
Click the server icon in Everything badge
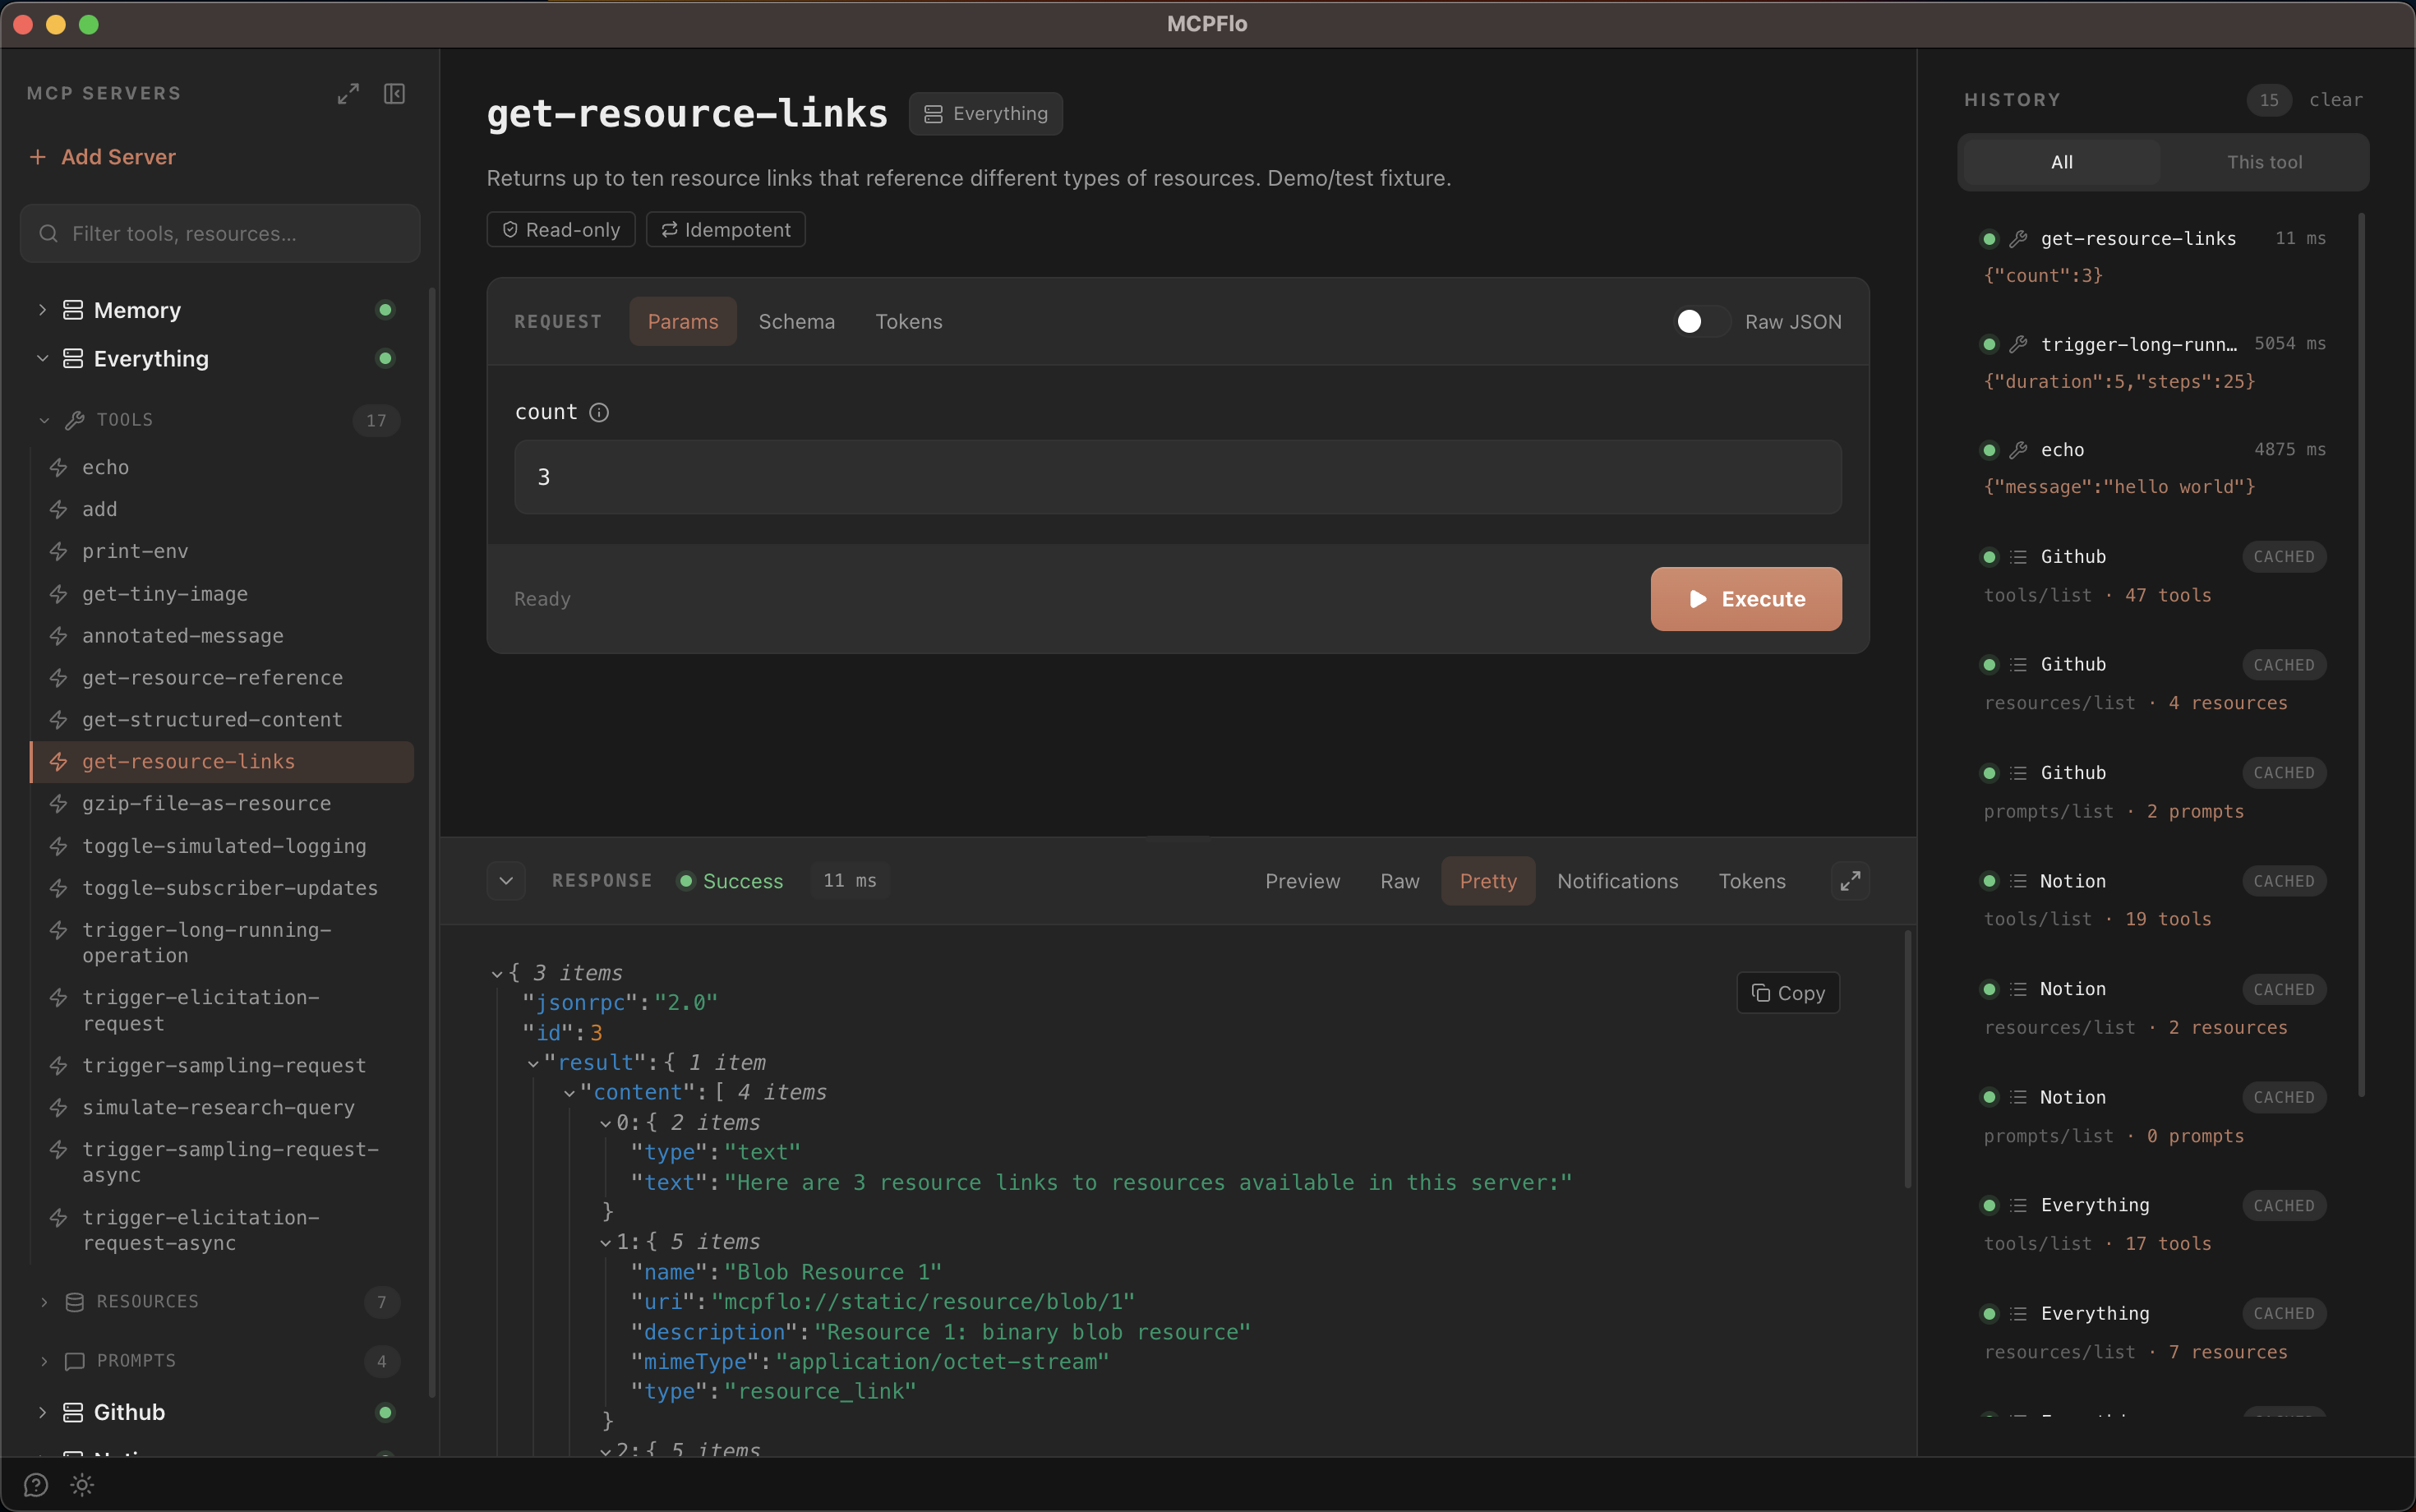tap(933, 114)
